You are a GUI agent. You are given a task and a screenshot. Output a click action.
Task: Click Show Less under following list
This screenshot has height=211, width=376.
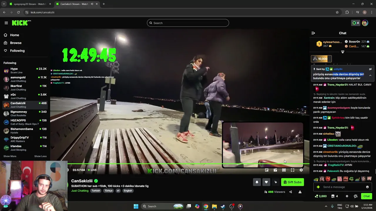click(40, 156)
